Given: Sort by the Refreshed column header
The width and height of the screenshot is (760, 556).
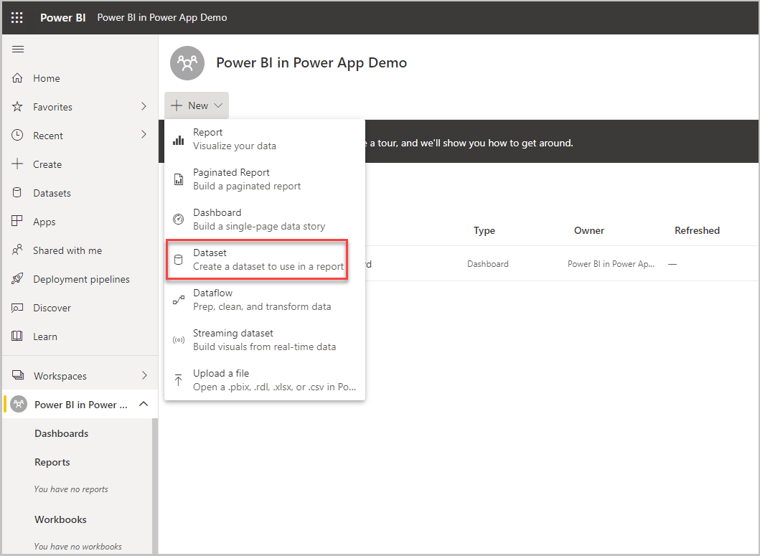Looking at the screenshot, I should pyautogui.click(x=697, y=230).
